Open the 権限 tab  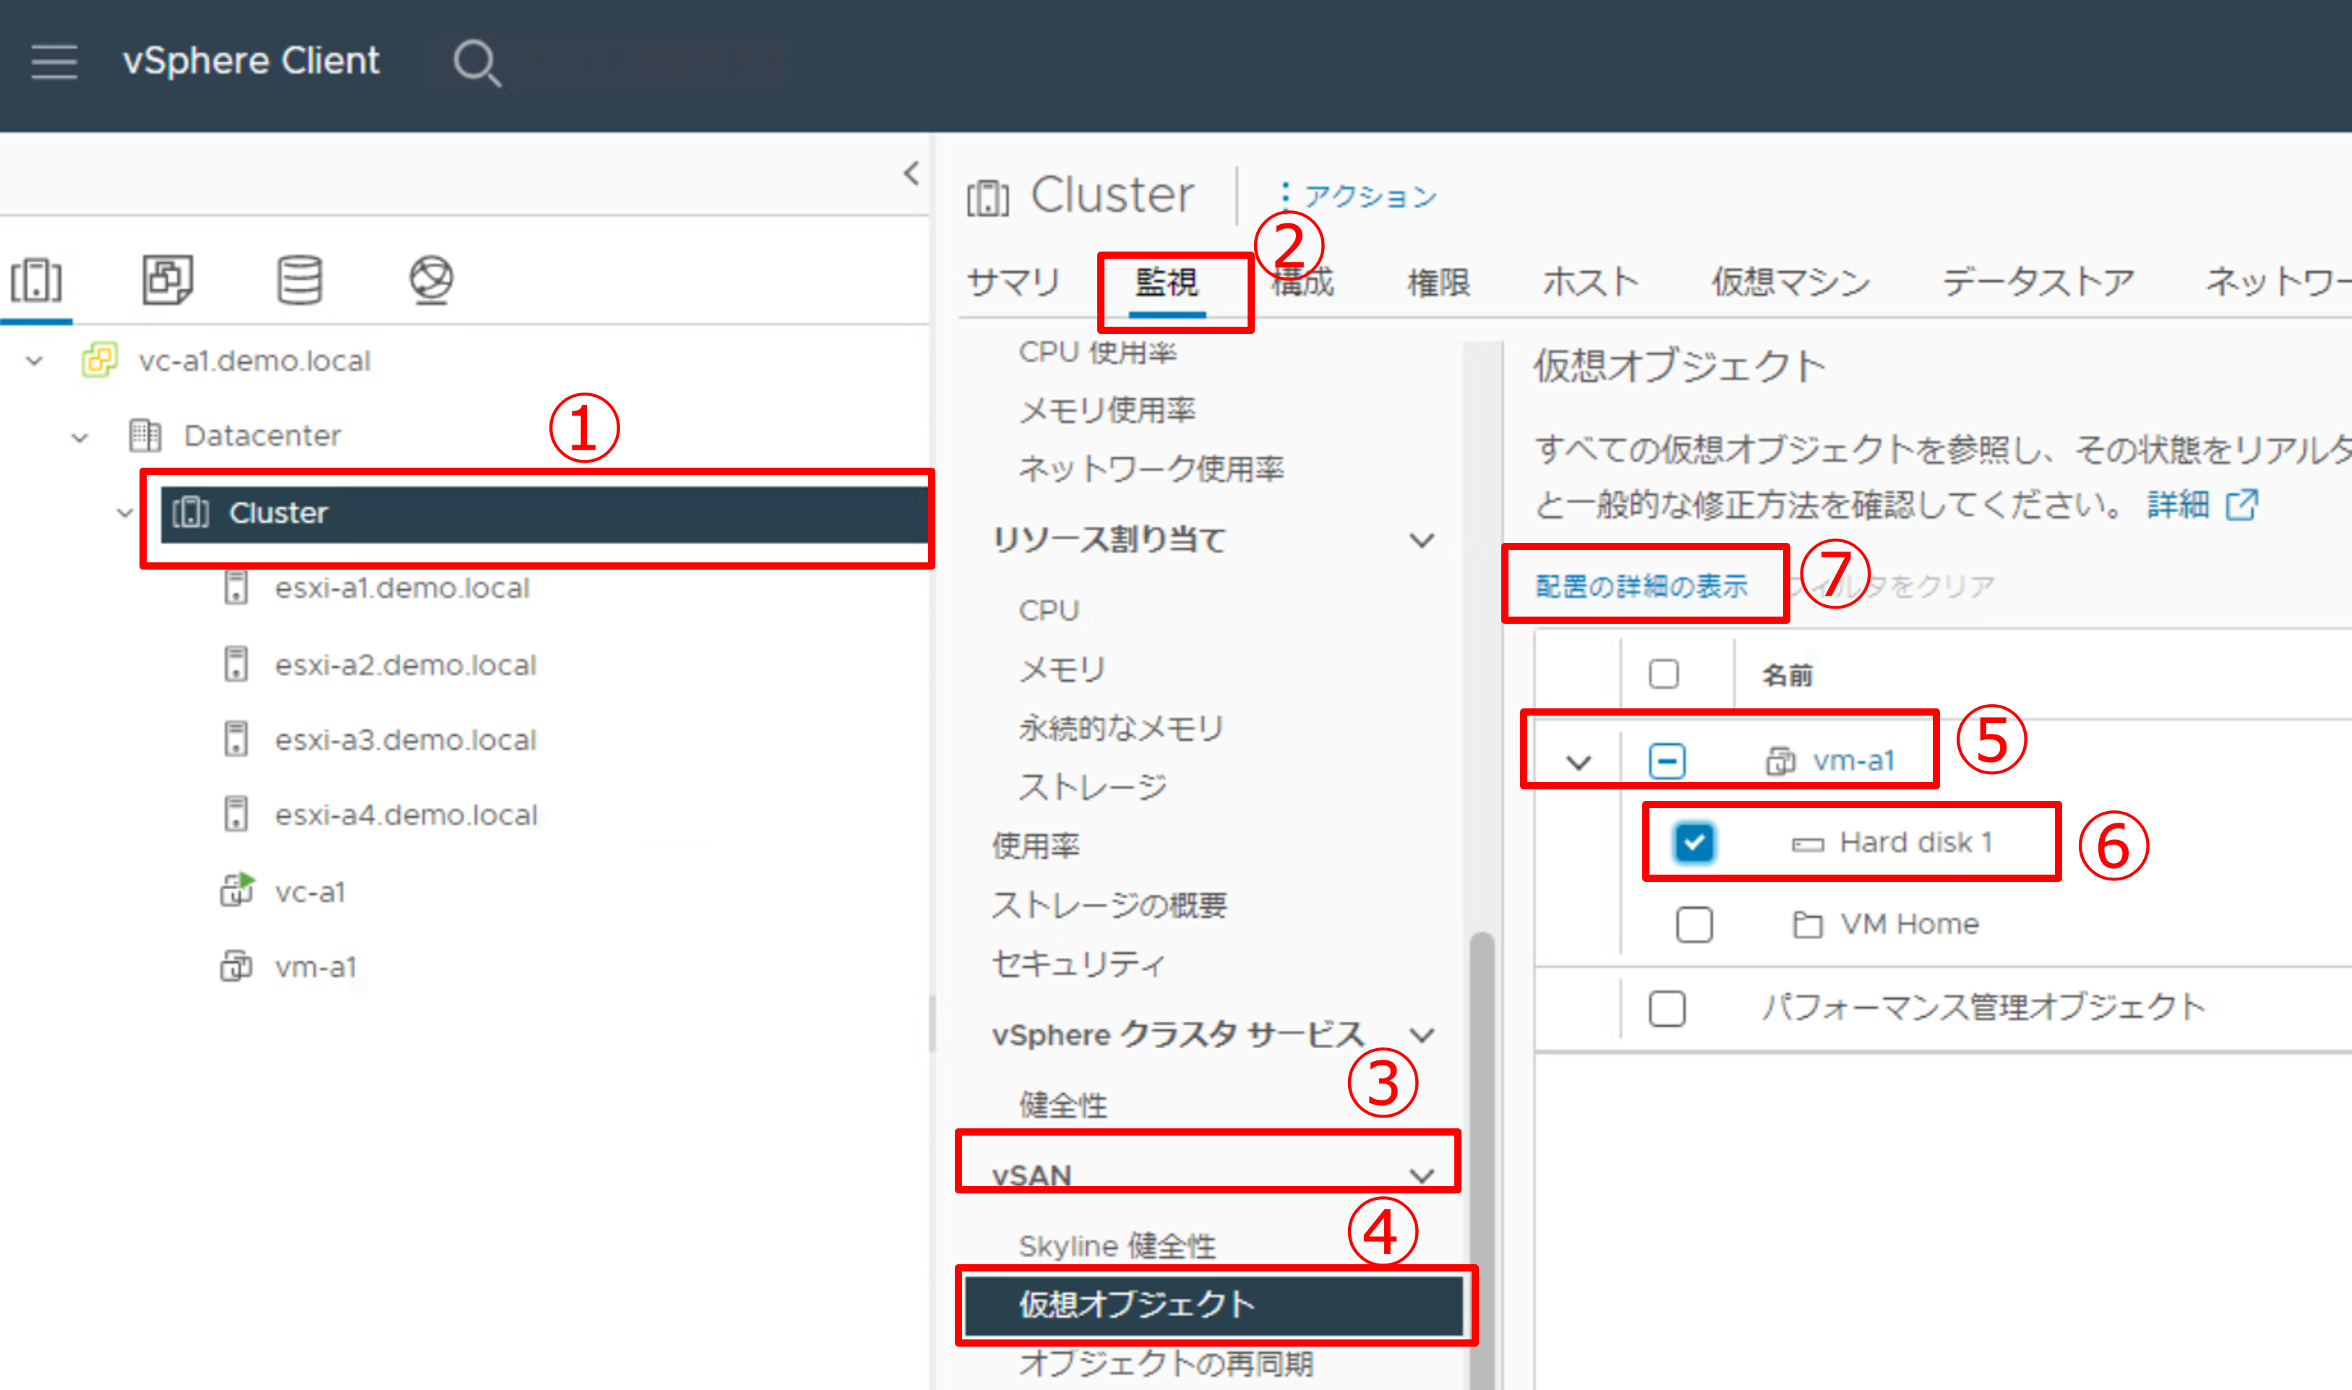[1438, 282]
